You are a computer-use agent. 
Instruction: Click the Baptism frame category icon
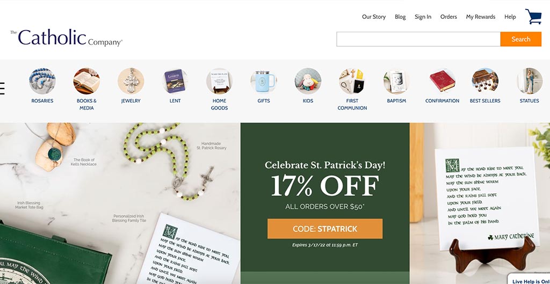[x=396, y=81]
